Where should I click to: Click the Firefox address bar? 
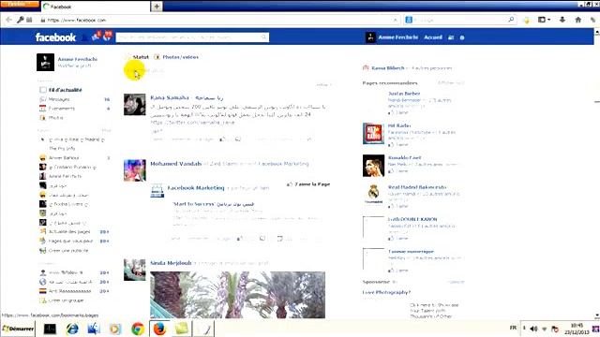point(220,20)
